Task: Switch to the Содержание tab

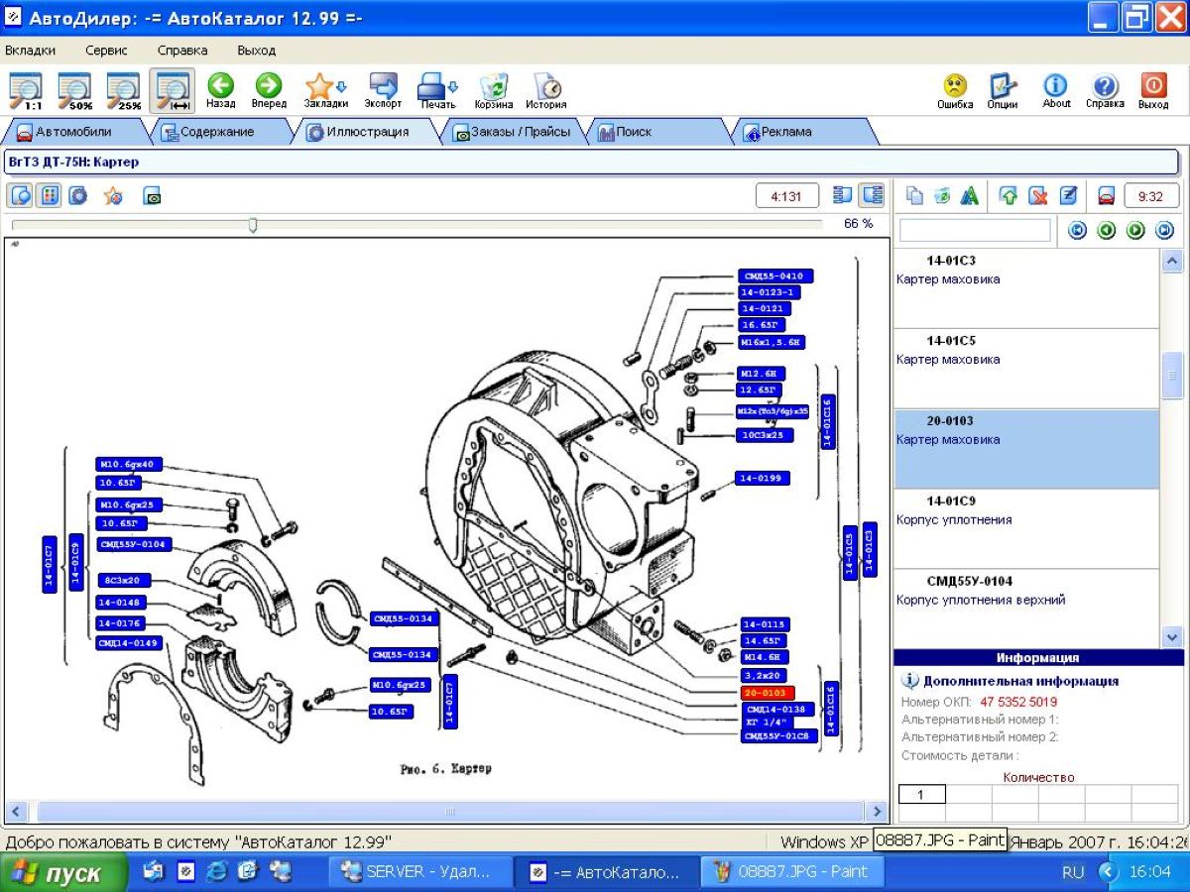Action: (208, 132)
